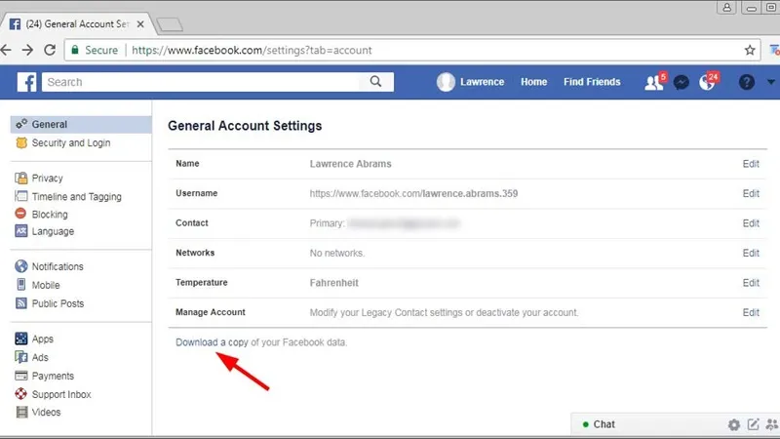Screen dimensions: 780x439
Task: Click the chat group icon
Action: click(771, 424)
